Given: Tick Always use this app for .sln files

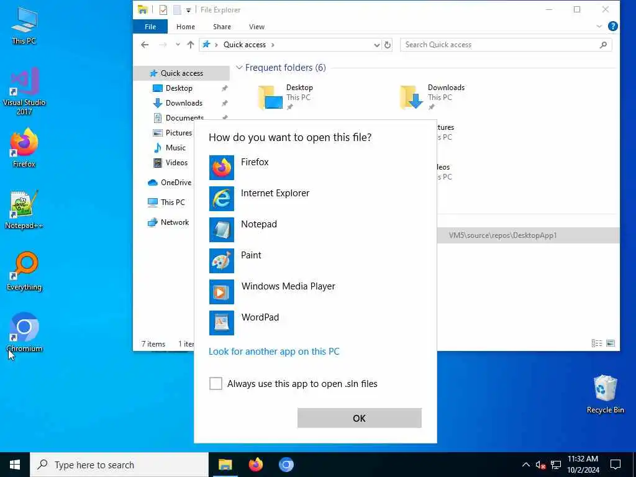Looking at the screenshot, I should 216,383.
